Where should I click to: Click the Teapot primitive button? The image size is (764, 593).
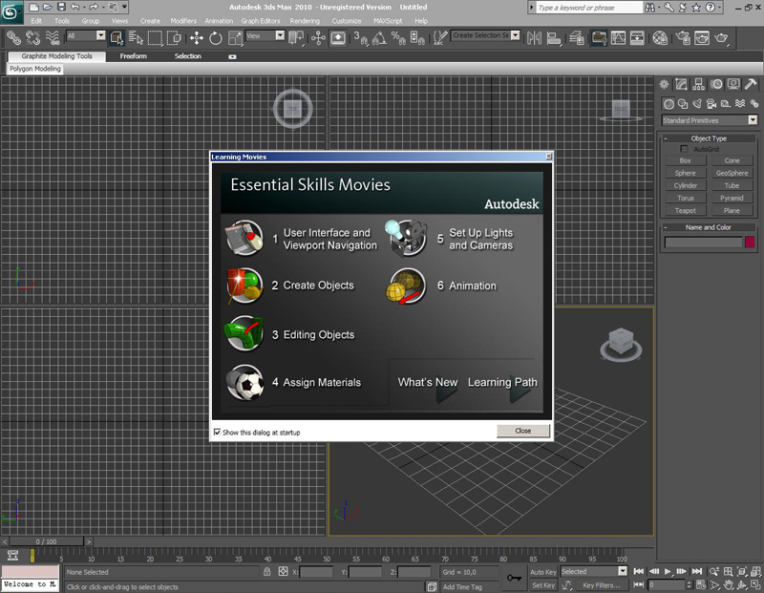(x=685, y=210)
